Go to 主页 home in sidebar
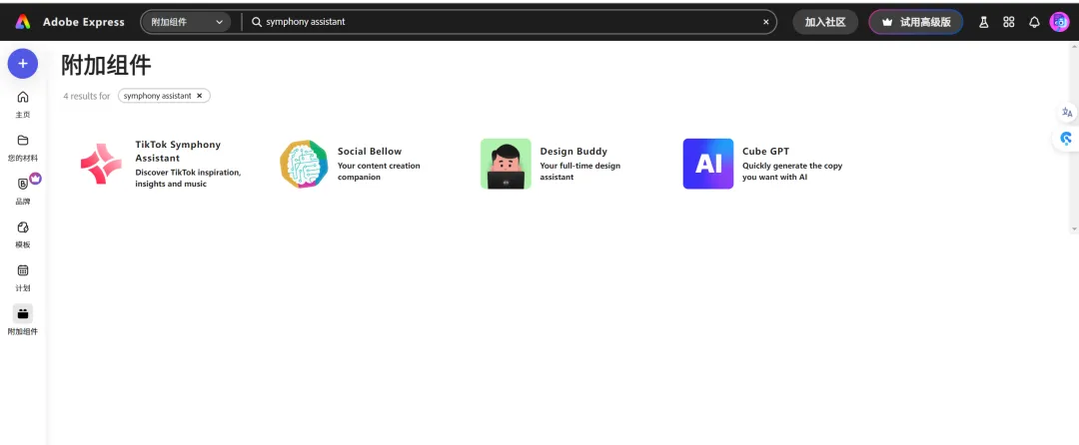Image resolution: width=1079 pixels, height=445 pixels. pos(23,104)
